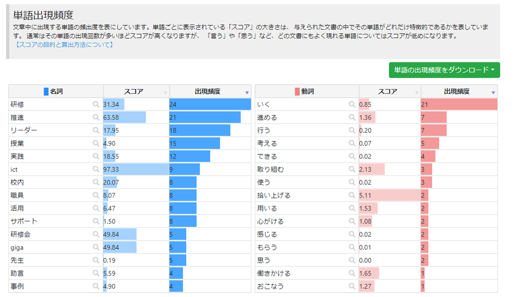Click the pink 動詞 color swatch
The image size is (519, 297).
[x=297, y=92]
